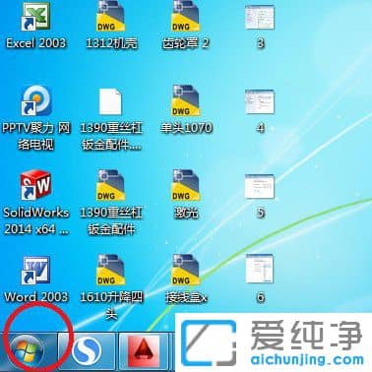
Task: Open AutoCAD from the taskbar
Action: coord(144,352)
